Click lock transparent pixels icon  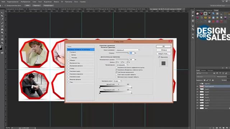(x=204, y=80)
